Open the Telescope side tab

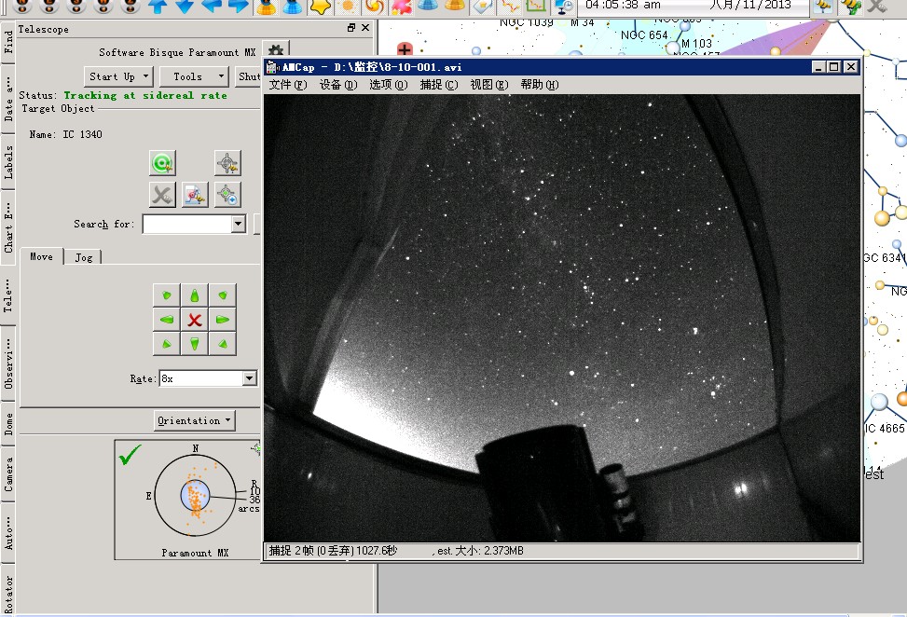pyautogui.click(x=8, y=295)
